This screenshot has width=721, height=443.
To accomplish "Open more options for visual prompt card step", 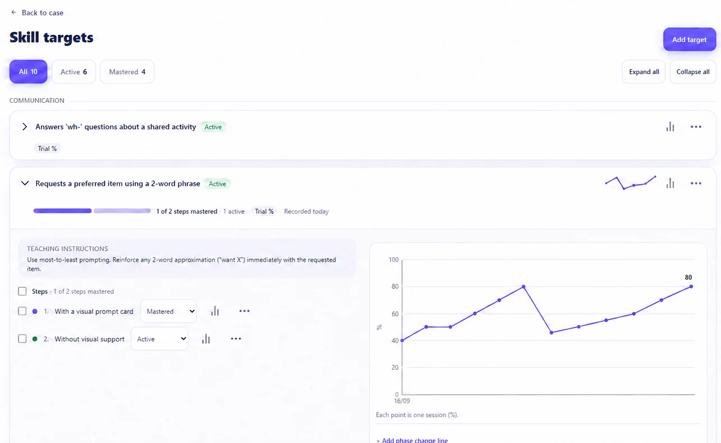I will coord(244,311).
